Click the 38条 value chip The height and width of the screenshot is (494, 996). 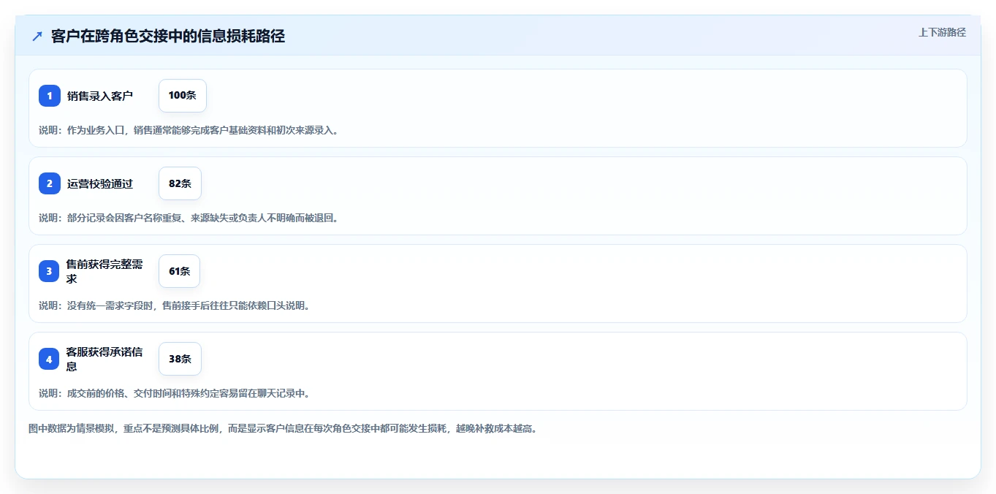[x=180, y=359]
